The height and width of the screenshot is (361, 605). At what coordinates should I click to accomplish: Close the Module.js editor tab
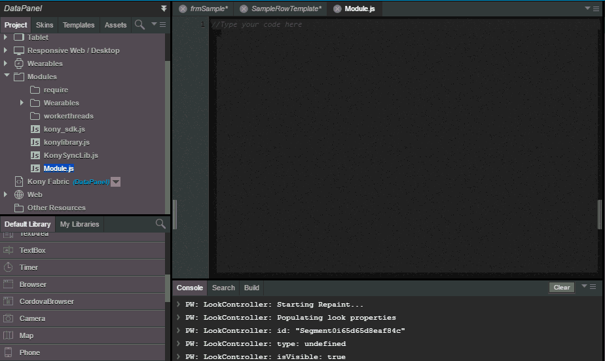[337, 9]
